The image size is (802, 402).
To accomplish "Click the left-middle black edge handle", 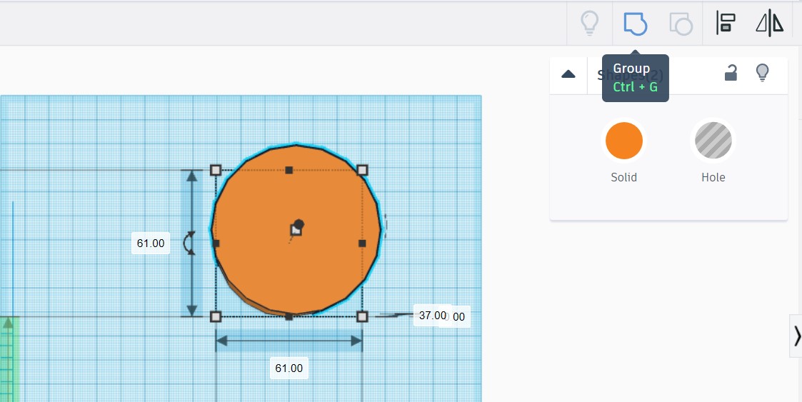I will (x=216, y=243).
